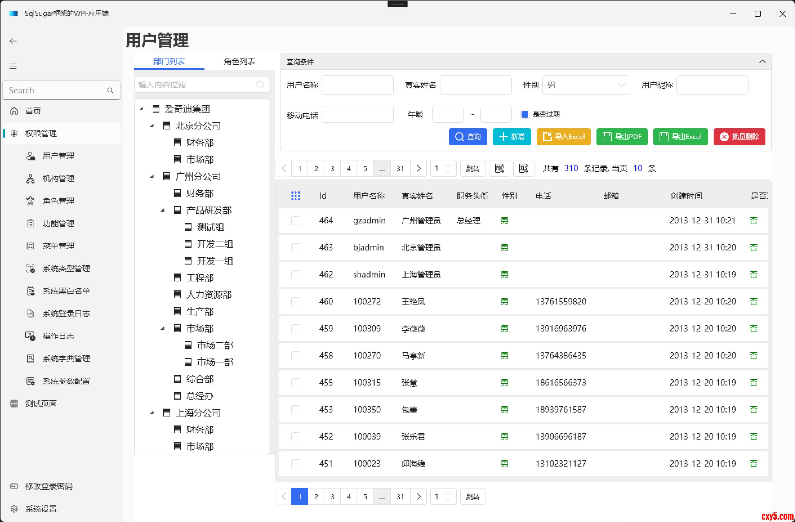Click the back arrow icon
This screenshot has width=795, height=522.
13,41
